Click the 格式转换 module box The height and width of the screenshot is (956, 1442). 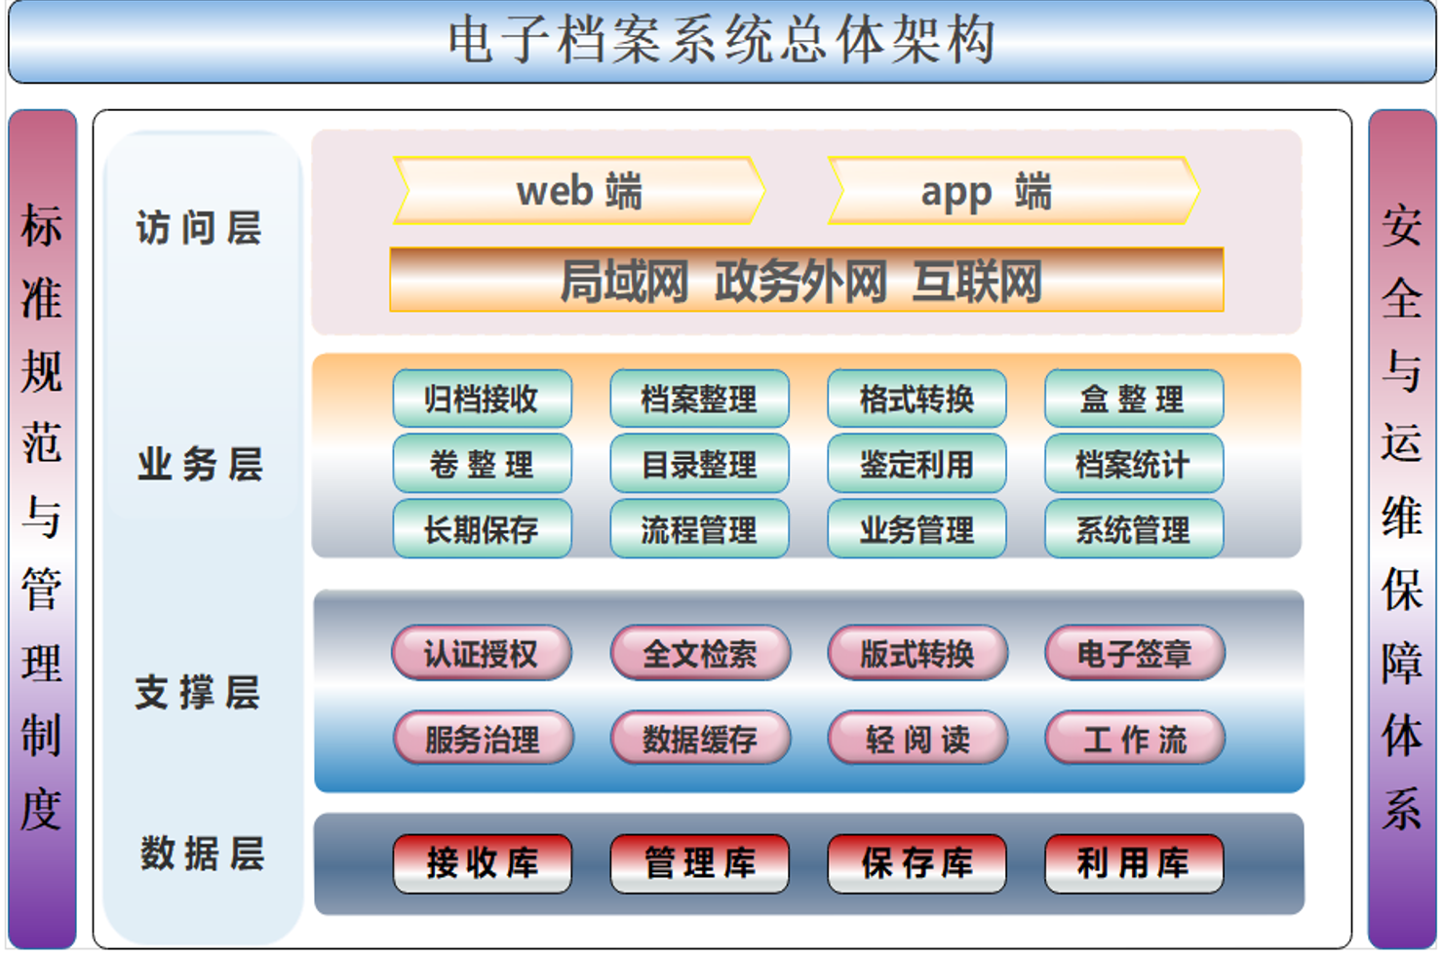click(x=916, y=399)
